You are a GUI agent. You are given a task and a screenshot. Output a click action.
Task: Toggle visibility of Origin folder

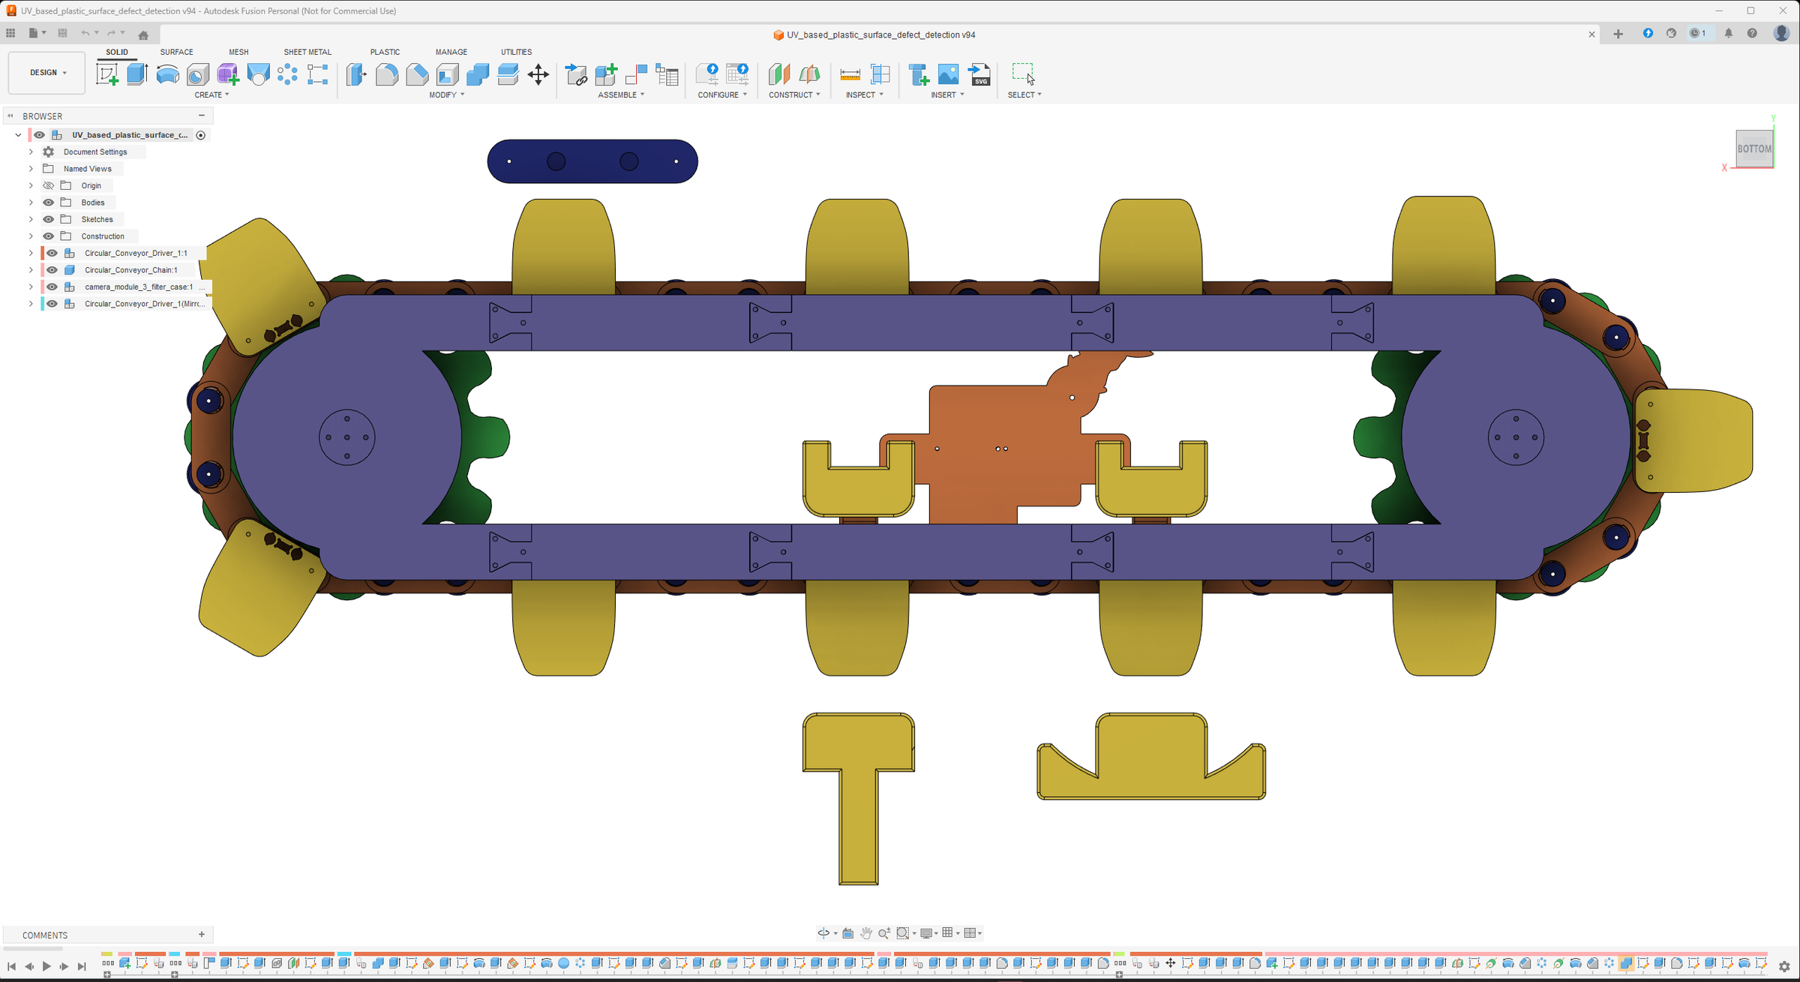click(x=49, y=185)
